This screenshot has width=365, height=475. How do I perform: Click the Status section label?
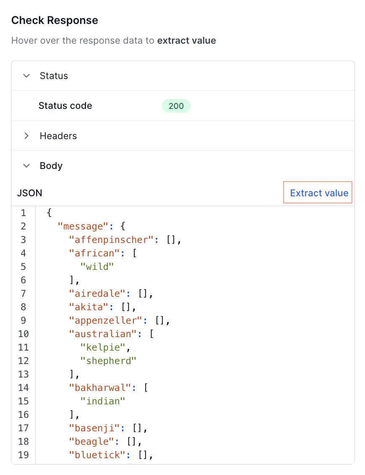tap(54, 76)
